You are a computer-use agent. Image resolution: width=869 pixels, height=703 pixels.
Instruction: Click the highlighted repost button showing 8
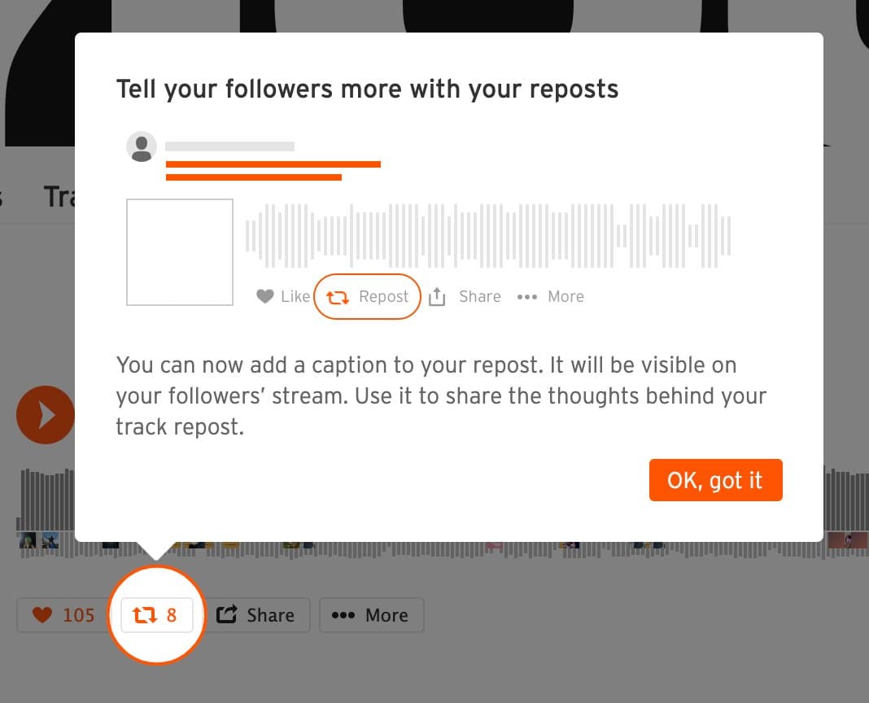click(157, 615)
